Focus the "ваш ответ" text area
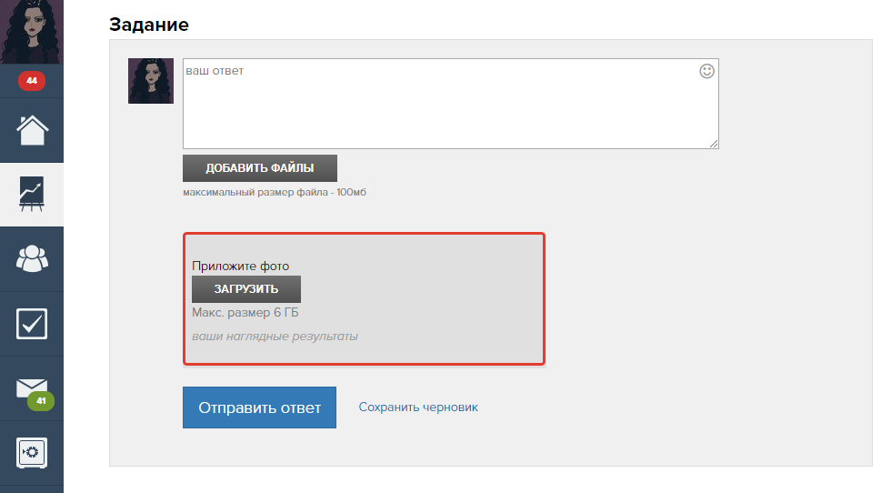The image size is (891, 493). pyautogui.click(x=436, y=105)
